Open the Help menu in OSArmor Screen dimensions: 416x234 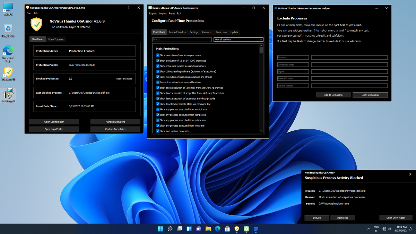pyautogui.click(x=35, y=13)
